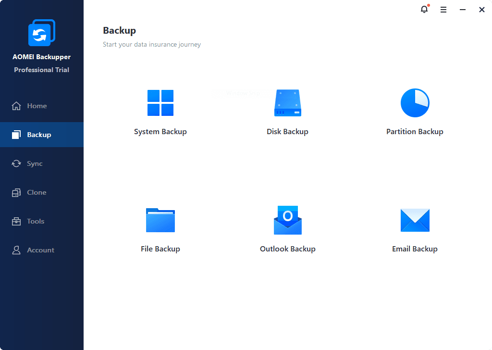The height and width of the screenshot is (350, 492).
Task: Switch to the Sync tab
Action: pos(42,163)
